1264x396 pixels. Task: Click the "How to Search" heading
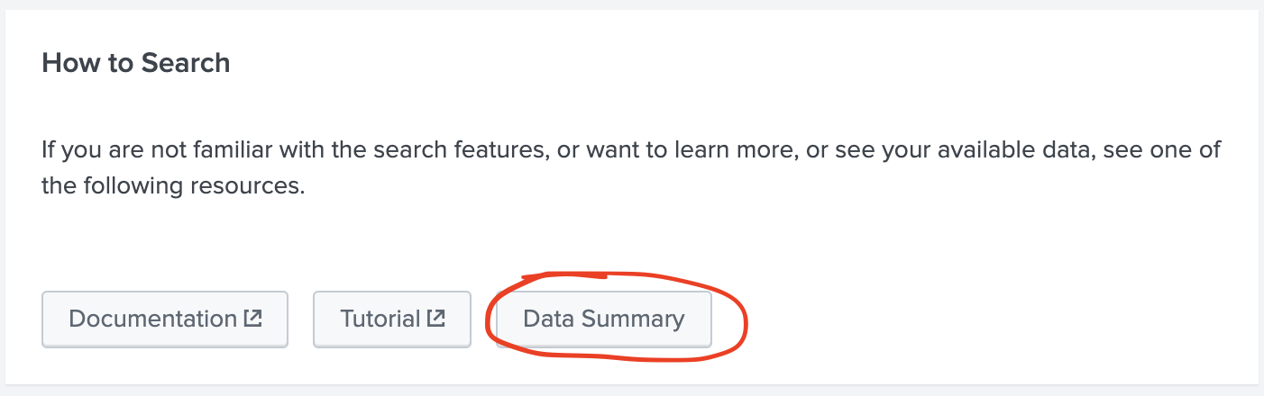pos(136,63)
